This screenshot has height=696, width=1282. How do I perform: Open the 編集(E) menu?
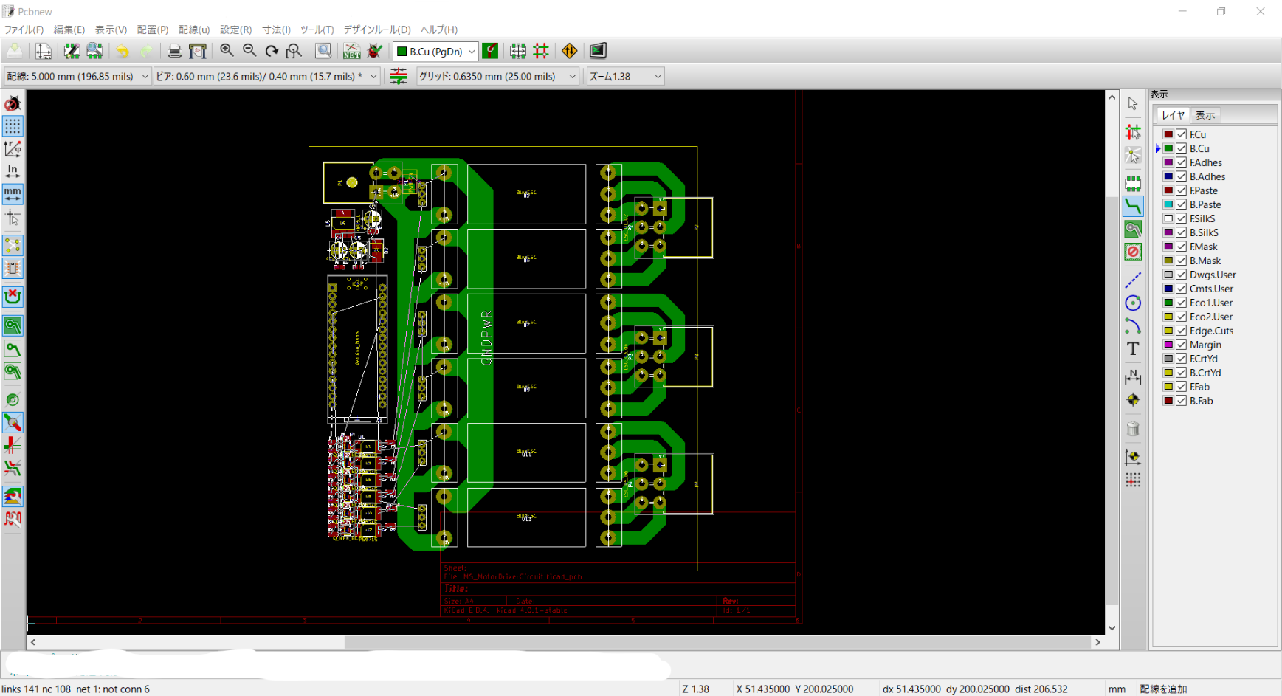pos(69,30)
